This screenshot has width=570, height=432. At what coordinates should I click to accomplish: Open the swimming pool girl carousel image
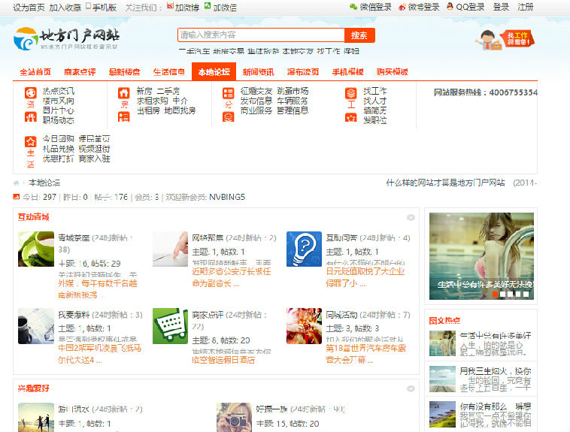tap(481, 255)
